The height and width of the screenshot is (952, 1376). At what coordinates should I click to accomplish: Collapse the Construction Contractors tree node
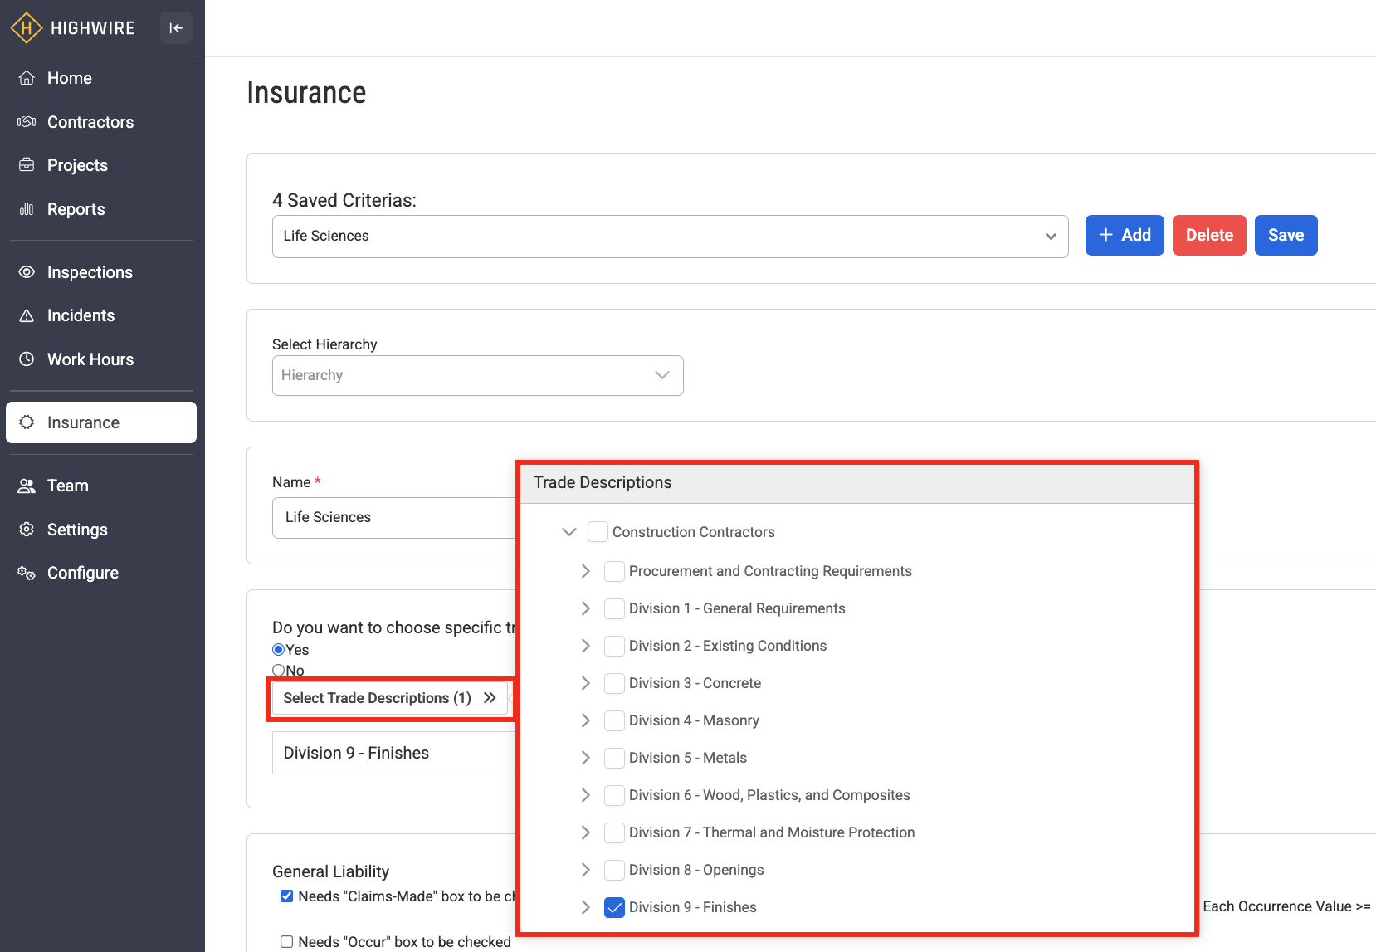pyautogui.click(x=569, y=532)
